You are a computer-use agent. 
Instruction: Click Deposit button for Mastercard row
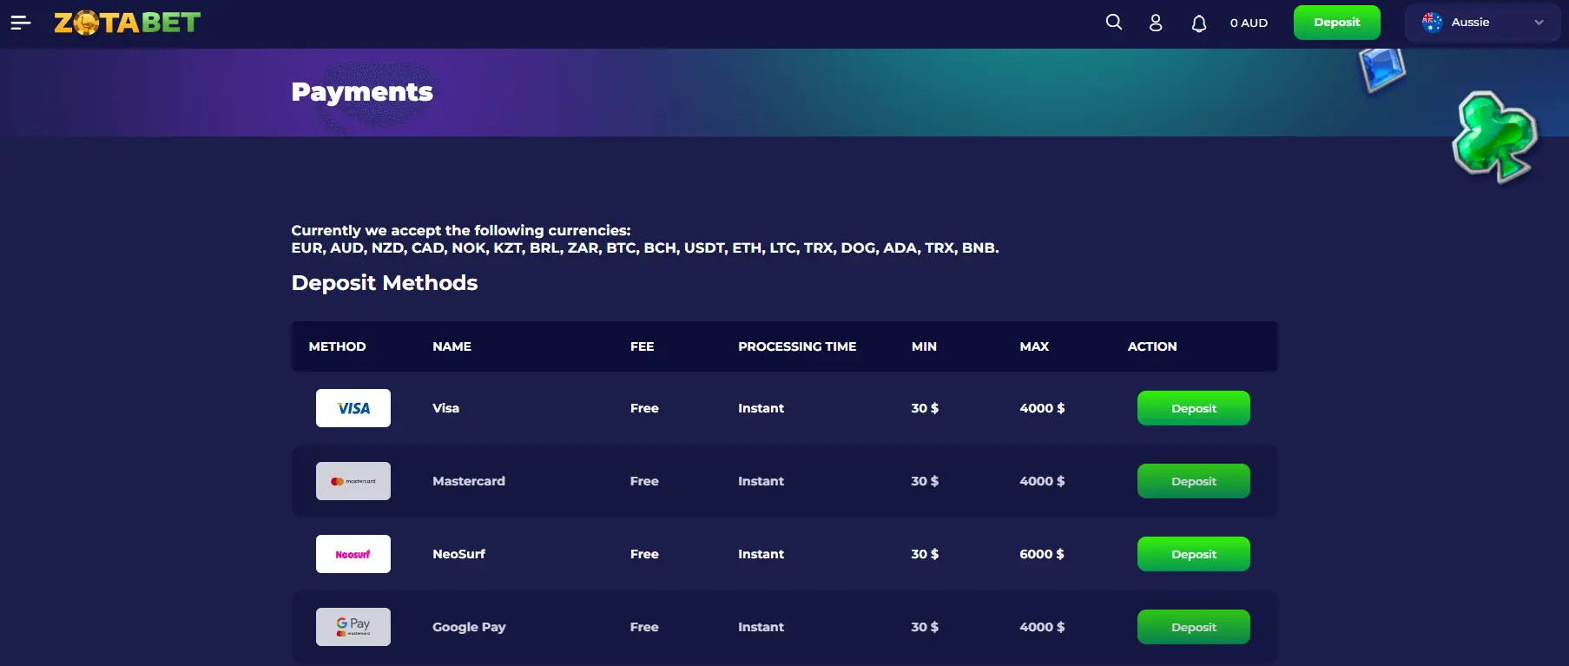[x=1193, y=481]
